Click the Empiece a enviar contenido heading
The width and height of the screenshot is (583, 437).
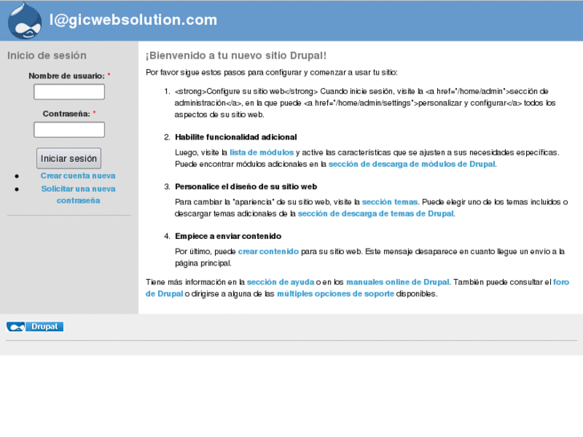click(x=228, y=237)
